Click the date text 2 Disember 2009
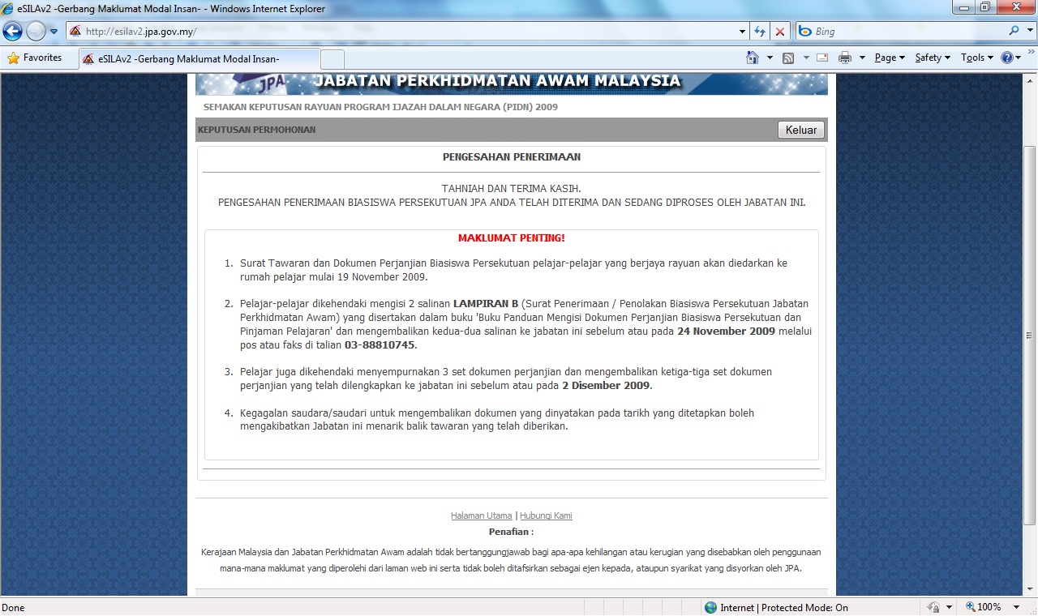 tap(606, 386)
